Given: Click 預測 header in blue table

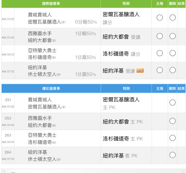Looking at the screenshot, I should coord(126,89).
